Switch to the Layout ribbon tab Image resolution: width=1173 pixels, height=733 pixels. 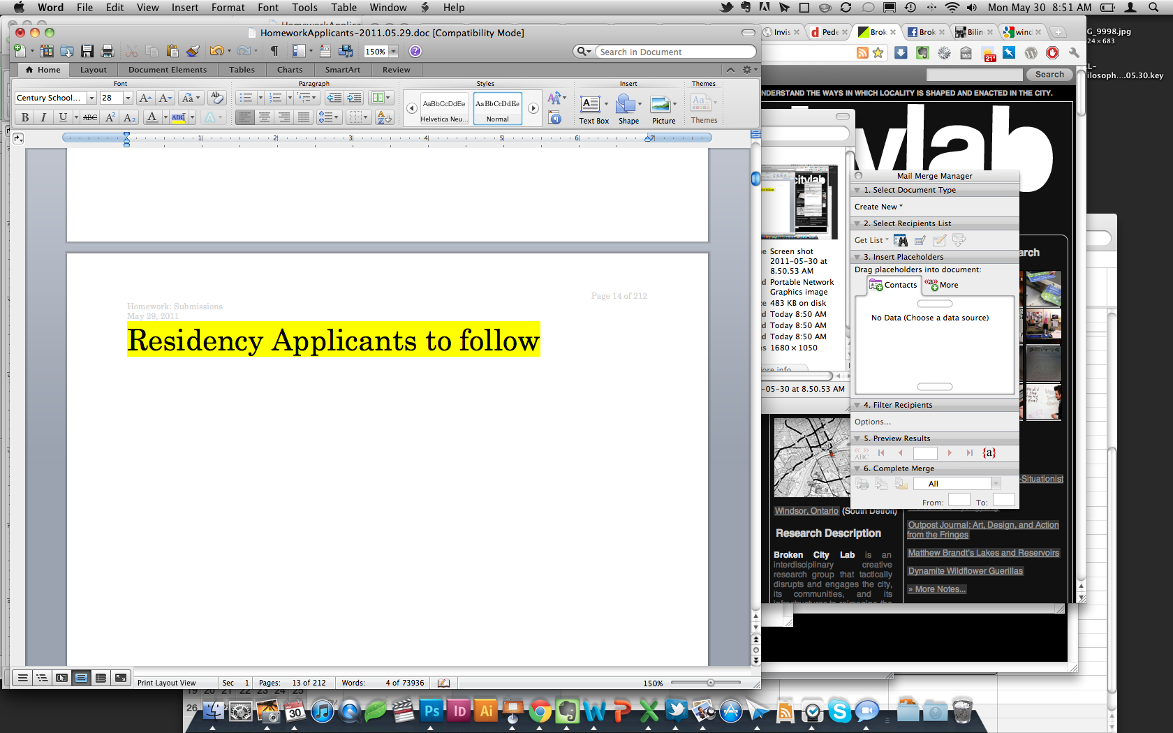coord(93,70)
